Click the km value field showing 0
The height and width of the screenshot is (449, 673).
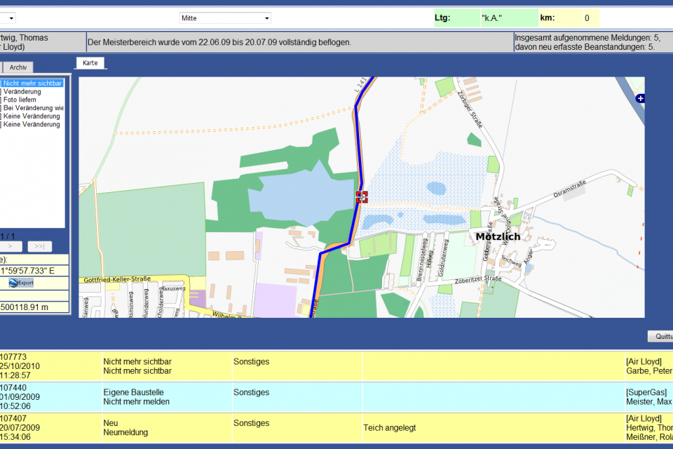click(x=586, y=18)
